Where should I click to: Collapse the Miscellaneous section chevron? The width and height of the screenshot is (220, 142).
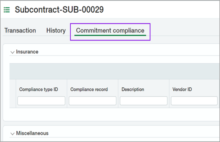[x=12, y=134]
